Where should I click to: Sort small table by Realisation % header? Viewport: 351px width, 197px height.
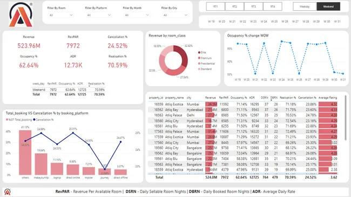[x=96, y=83]
